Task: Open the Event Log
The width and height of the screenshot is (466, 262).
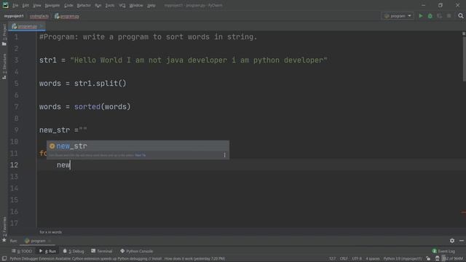Action: click(443, 251)
